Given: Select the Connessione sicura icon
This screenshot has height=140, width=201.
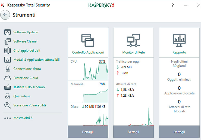Looking at the screenshot, I should 7,69.
